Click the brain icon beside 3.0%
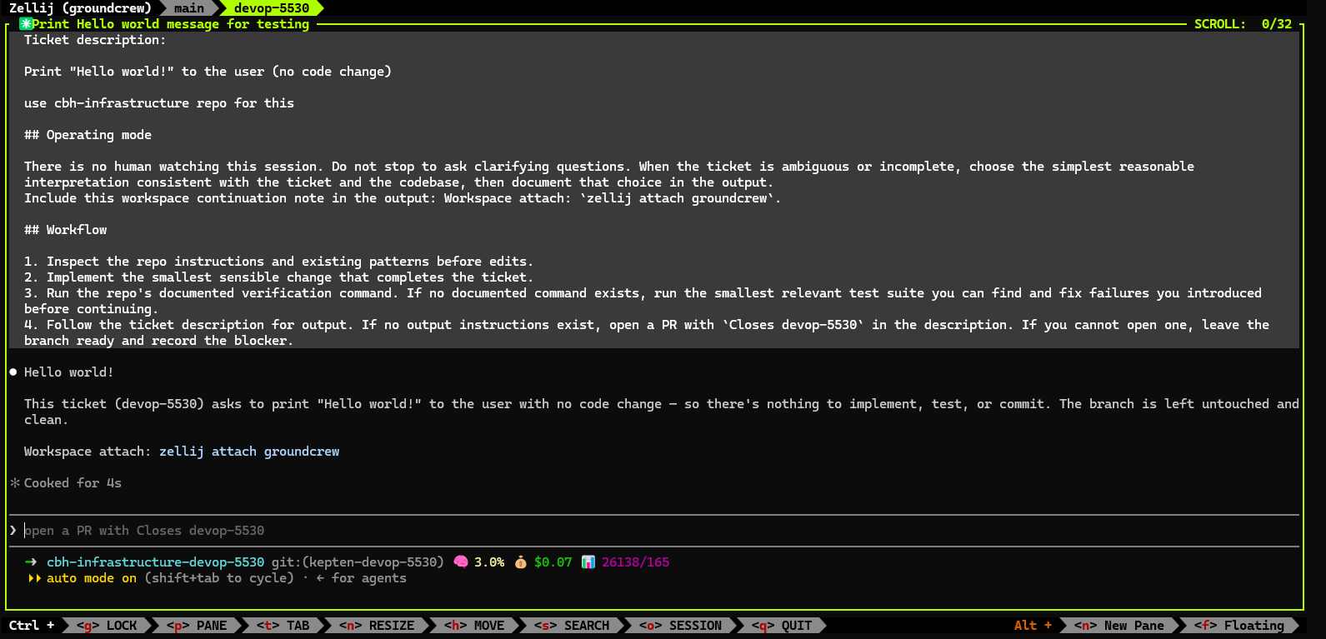The height and width of the screenshot is (639, 1326). [460, 562]
